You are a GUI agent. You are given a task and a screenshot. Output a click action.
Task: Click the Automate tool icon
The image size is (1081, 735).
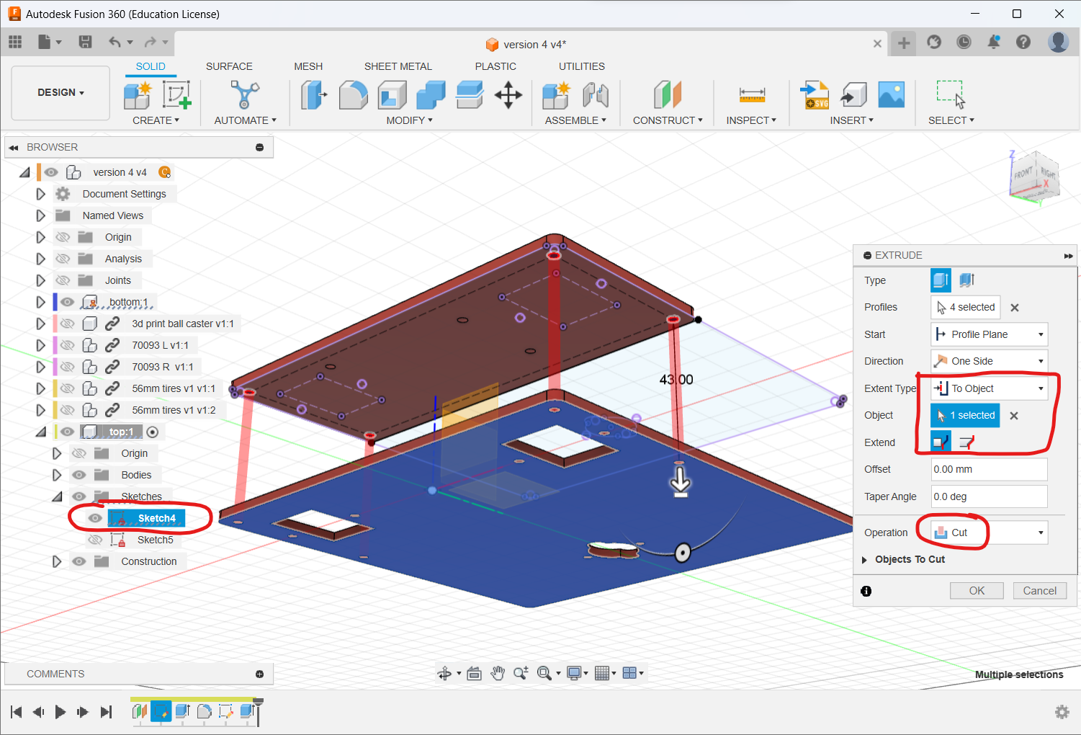[245, 94]
